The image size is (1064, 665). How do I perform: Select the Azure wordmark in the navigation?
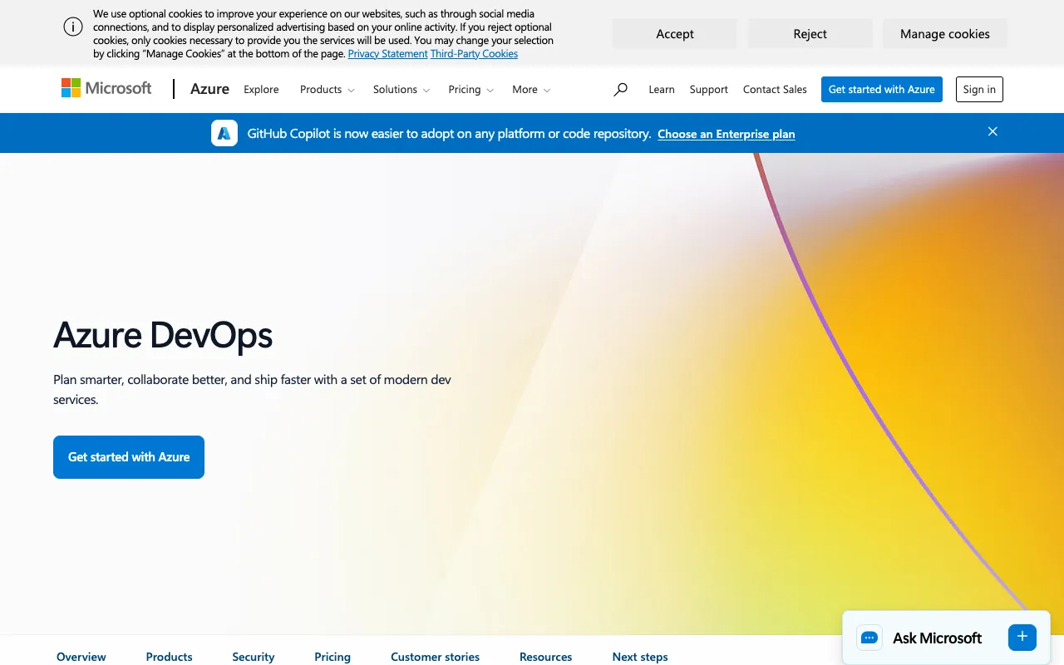point(209,89)
